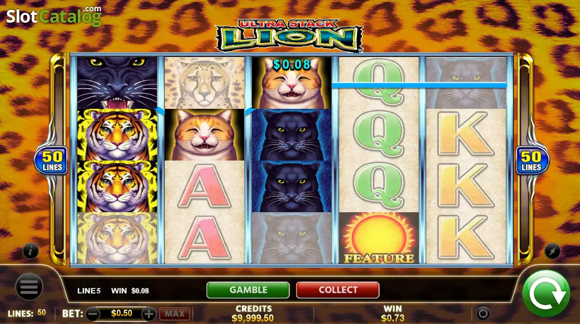Click the green GAMBLE button
The image size is (580, 324).
click(248, 290)
